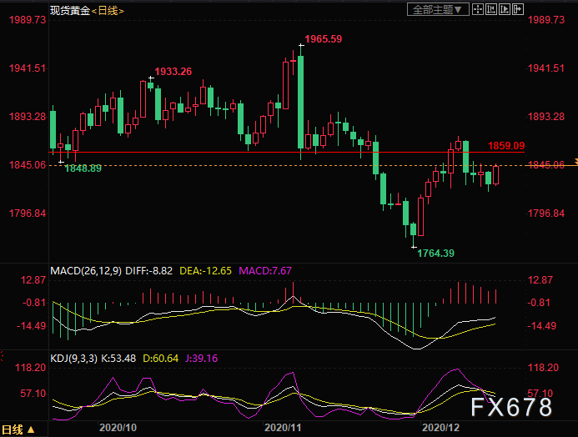The image size is (578, 437).
Task: Toggle the crosshair cursor icon
Action: point(478,9)
